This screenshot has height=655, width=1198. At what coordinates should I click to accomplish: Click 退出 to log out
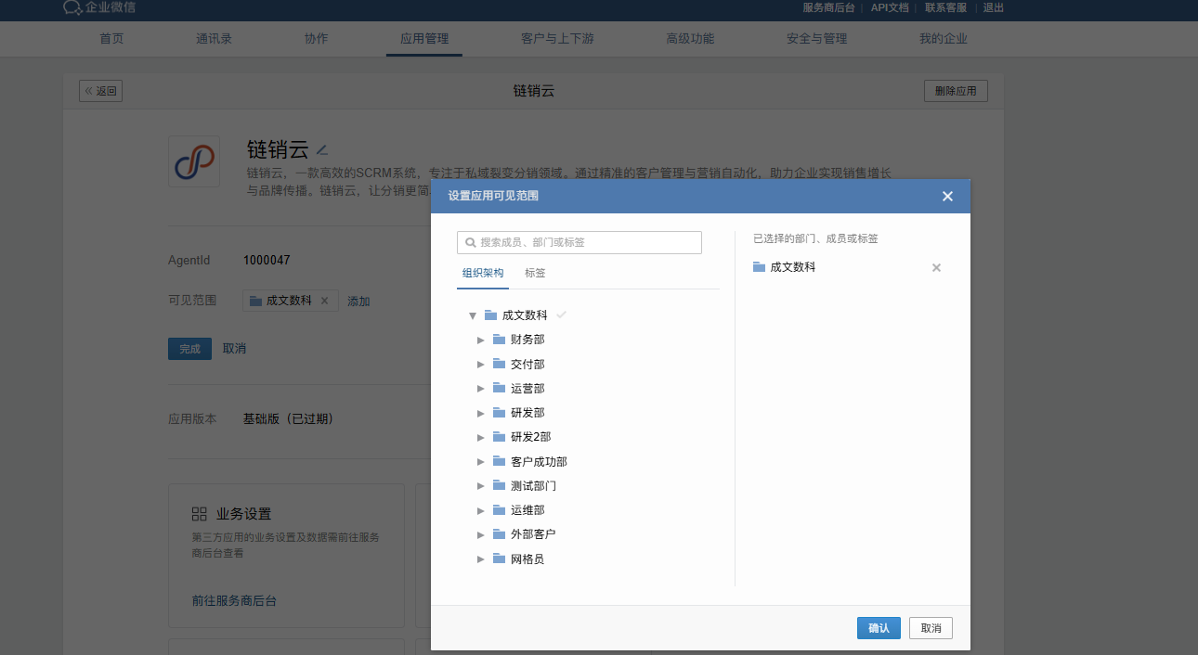coord(994,7)
